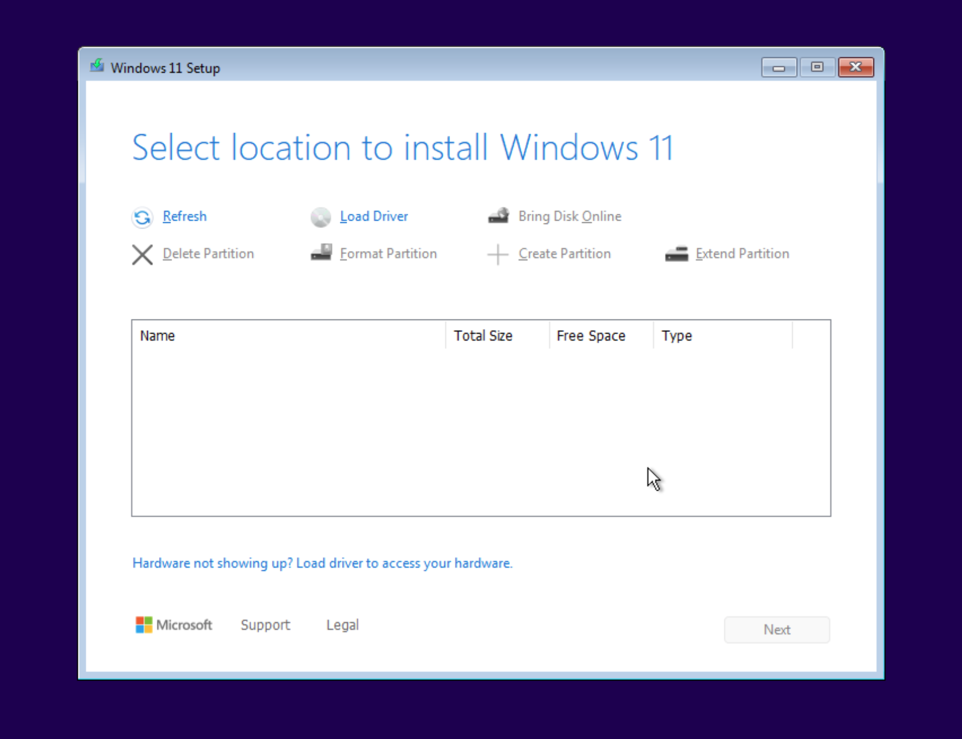Click the Create Partition plus icon

498,254
